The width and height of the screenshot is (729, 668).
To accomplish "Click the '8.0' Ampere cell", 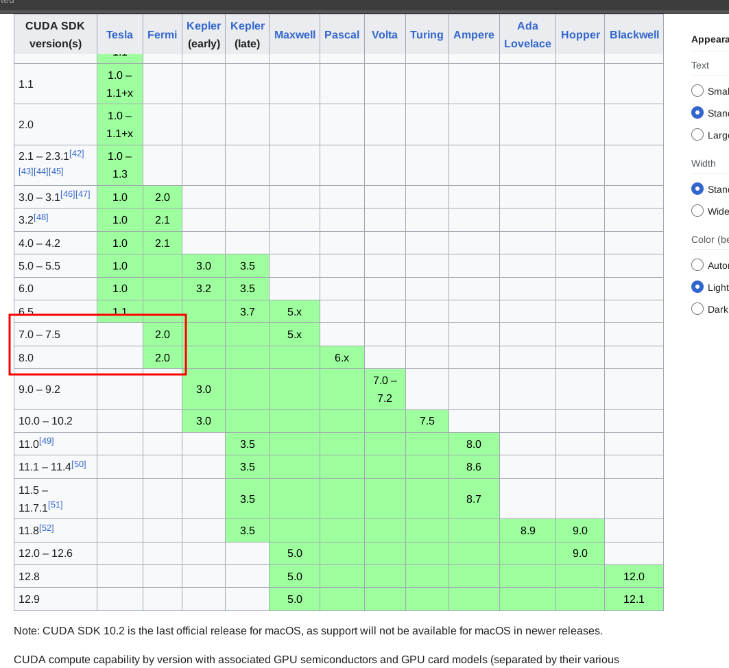I will pyautogui.click(x=474, y=444).
